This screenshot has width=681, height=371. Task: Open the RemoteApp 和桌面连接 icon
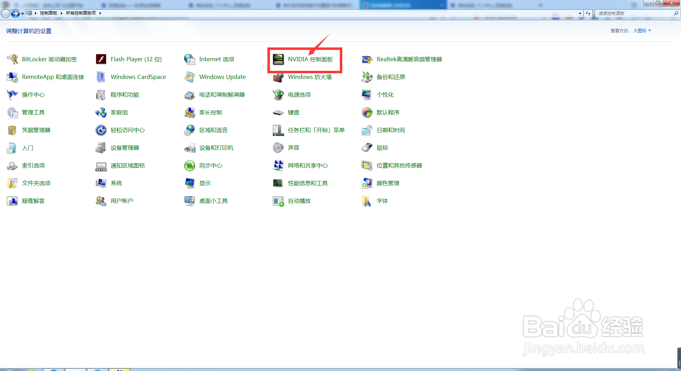coord(12,77)
